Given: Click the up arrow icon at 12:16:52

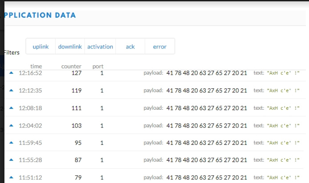Looking at the screenshot, I should click(x=12, y=73).
